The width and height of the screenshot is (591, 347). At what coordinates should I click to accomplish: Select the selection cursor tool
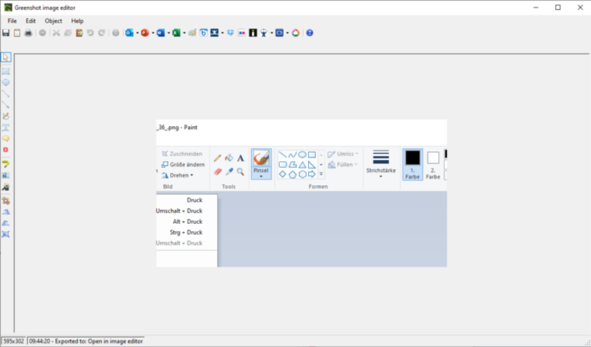pos(6,57)
